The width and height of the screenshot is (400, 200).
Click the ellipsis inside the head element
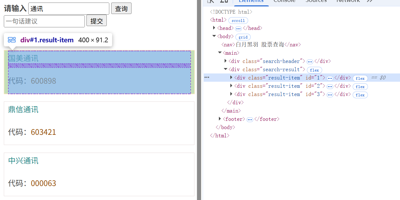238,29
